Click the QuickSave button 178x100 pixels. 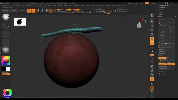(x=130, y=3)
